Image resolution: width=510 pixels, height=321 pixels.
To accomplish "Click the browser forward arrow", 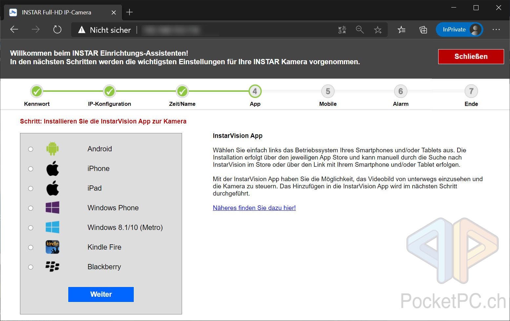I will (x=35, y=29).
